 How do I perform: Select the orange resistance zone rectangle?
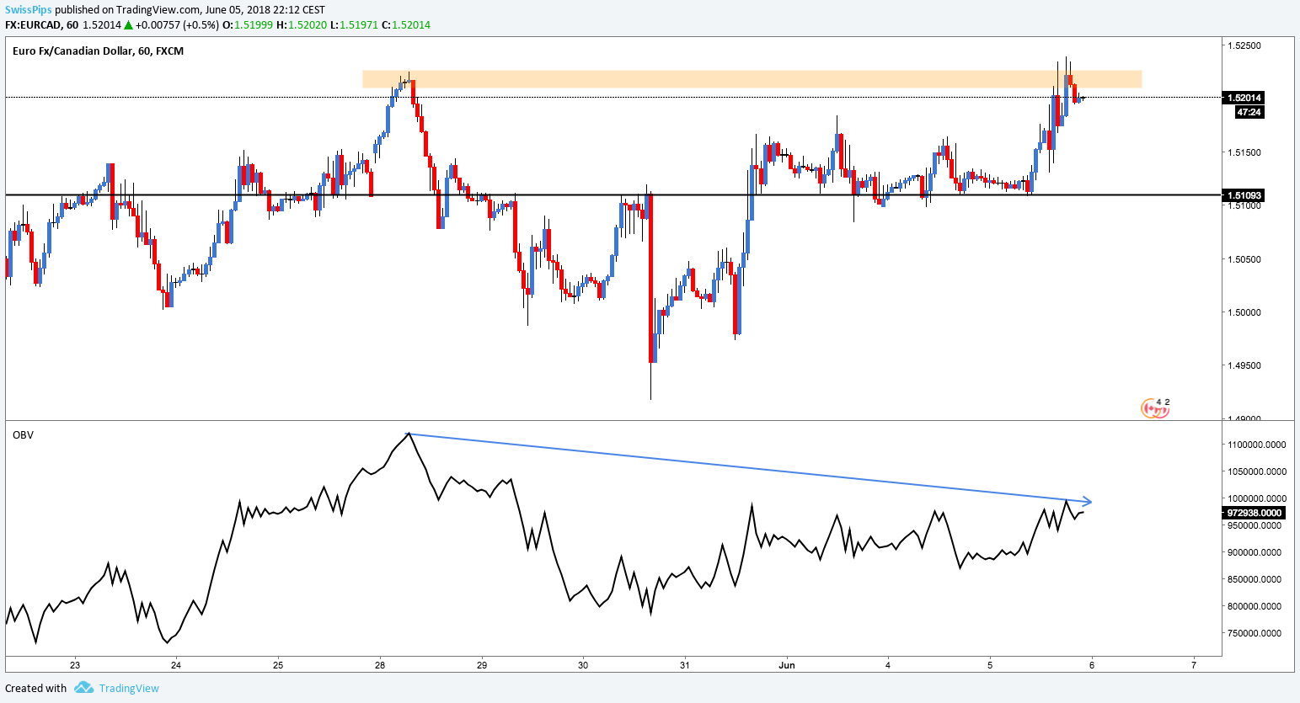tap(752, 79)
